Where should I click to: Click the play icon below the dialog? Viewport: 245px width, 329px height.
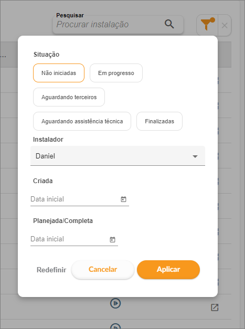point(115,303)
